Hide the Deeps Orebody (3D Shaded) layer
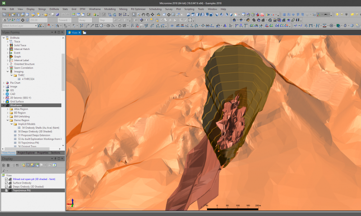 coord(6,186)
